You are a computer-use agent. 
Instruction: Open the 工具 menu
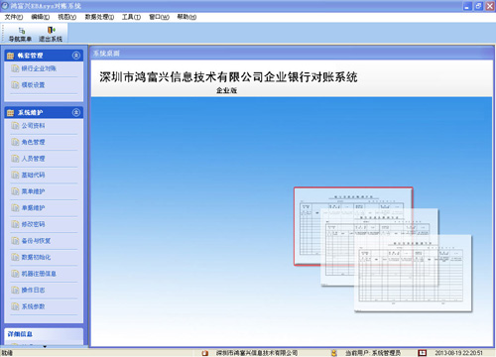tap(131, 17)
